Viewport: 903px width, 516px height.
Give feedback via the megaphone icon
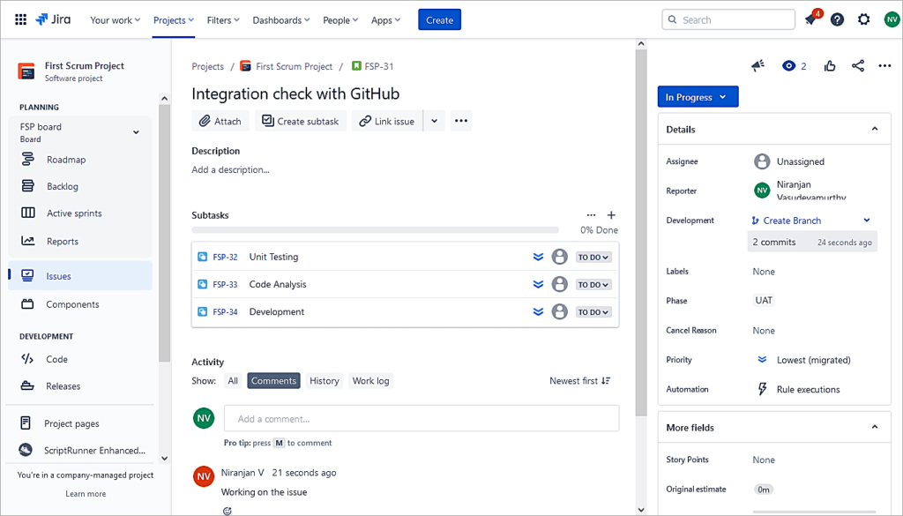[757, 65]
